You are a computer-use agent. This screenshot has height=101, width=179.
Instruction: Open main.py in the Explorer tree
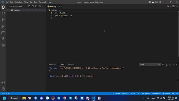[x=17, y=10]
